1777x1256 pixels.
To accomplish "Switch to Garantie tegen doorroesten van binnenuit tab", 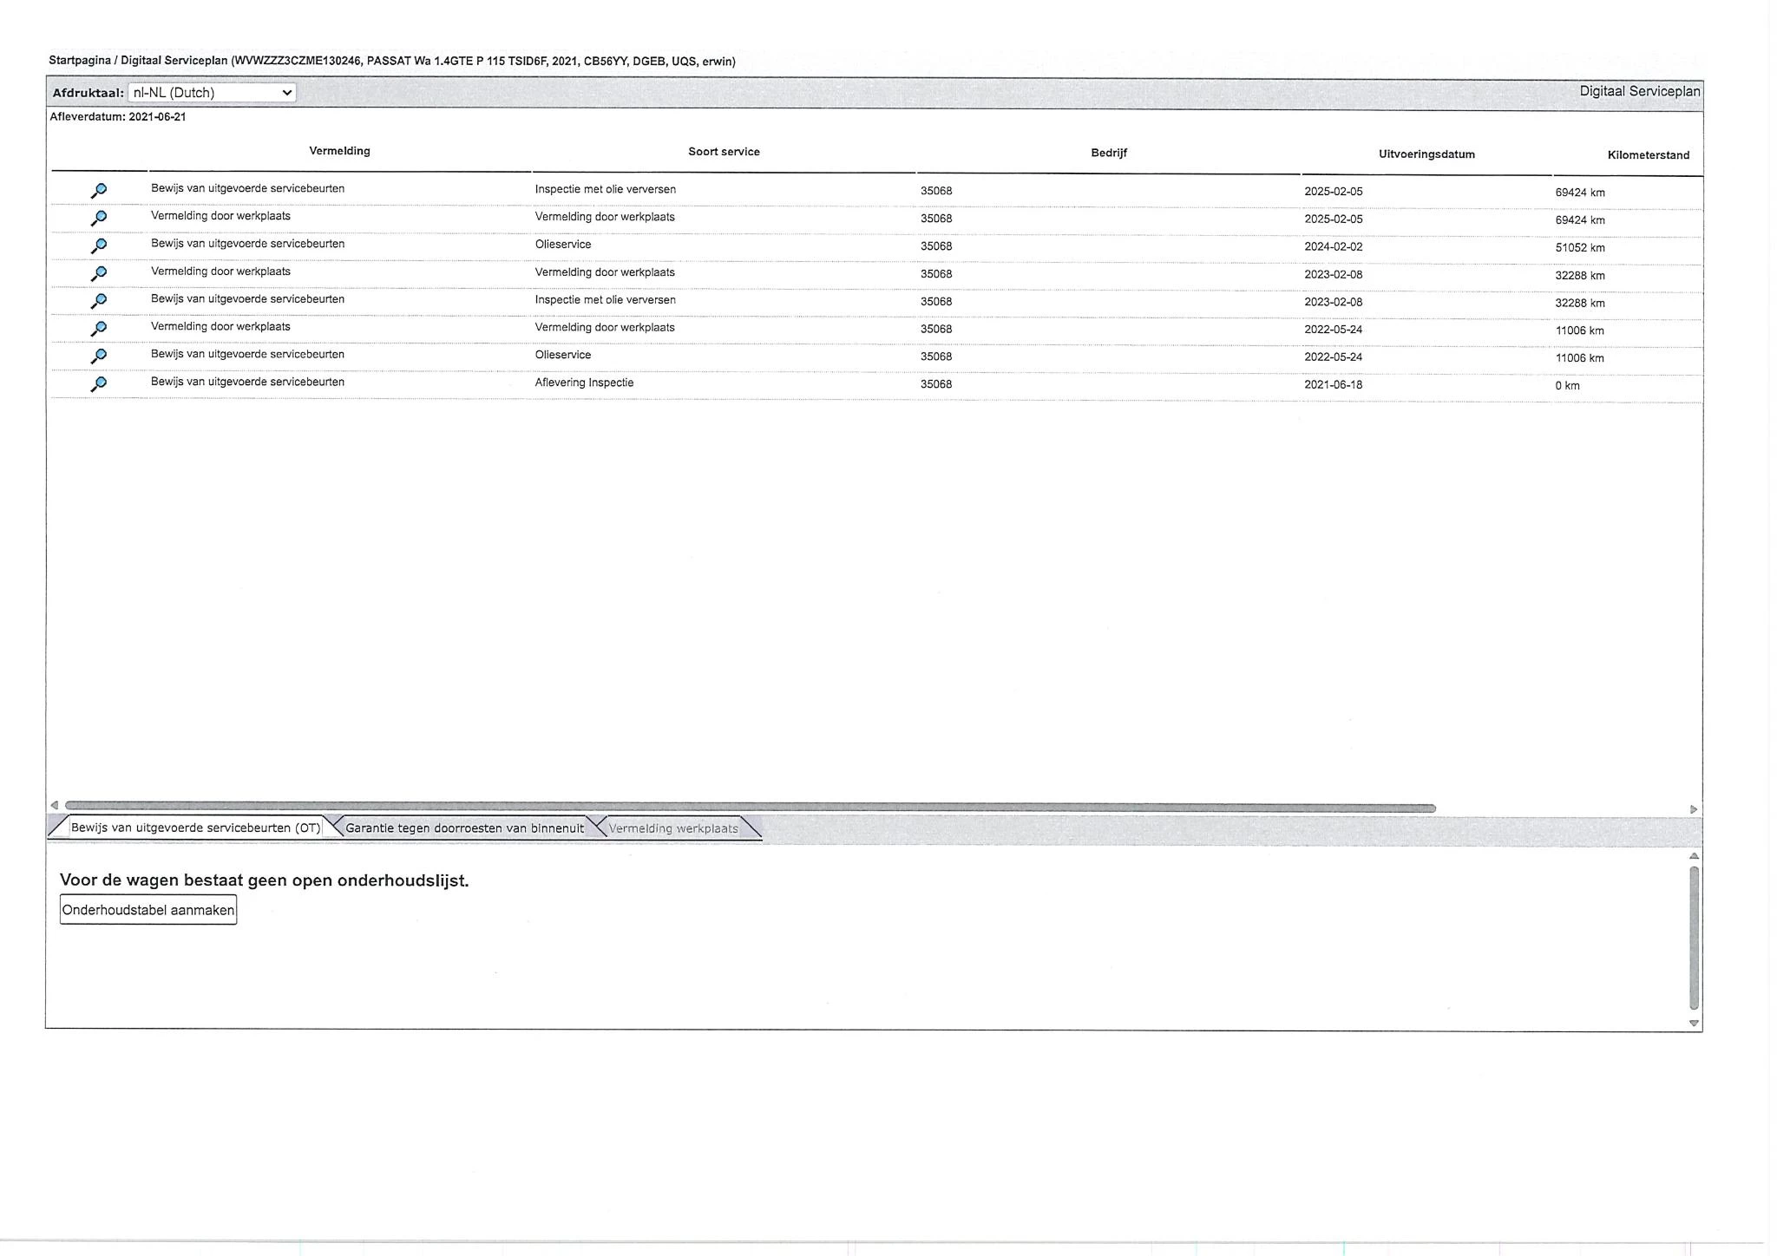I will click(x=464, y=828).
